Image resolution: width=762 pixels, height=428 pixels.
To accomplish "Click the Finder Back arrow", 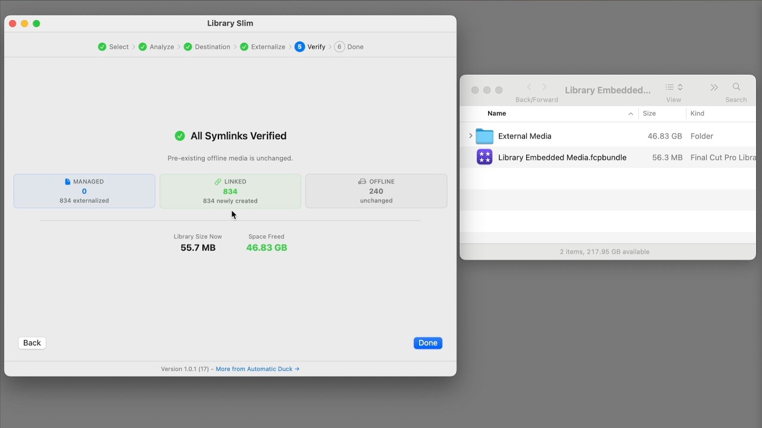I will (529, 87).
